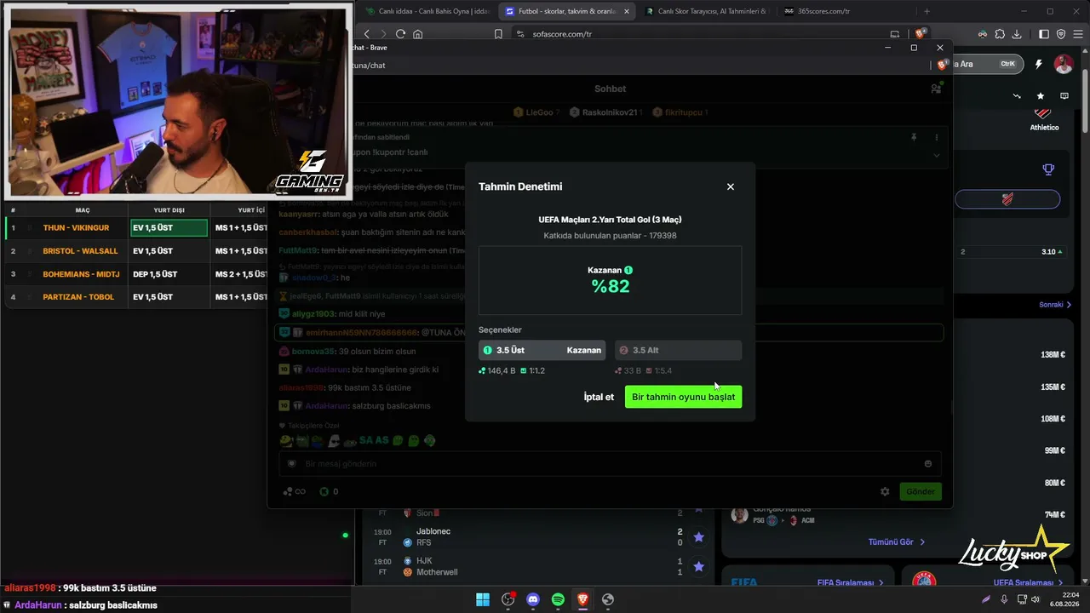Screen dimensions: 1090x613
Task: Open the Sofascore profile avatar
Action: (1063, 64)
